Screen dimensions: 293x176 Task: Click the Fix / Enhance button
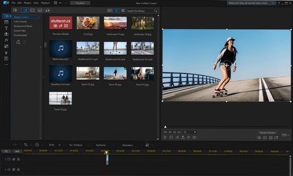coord(76,145)
